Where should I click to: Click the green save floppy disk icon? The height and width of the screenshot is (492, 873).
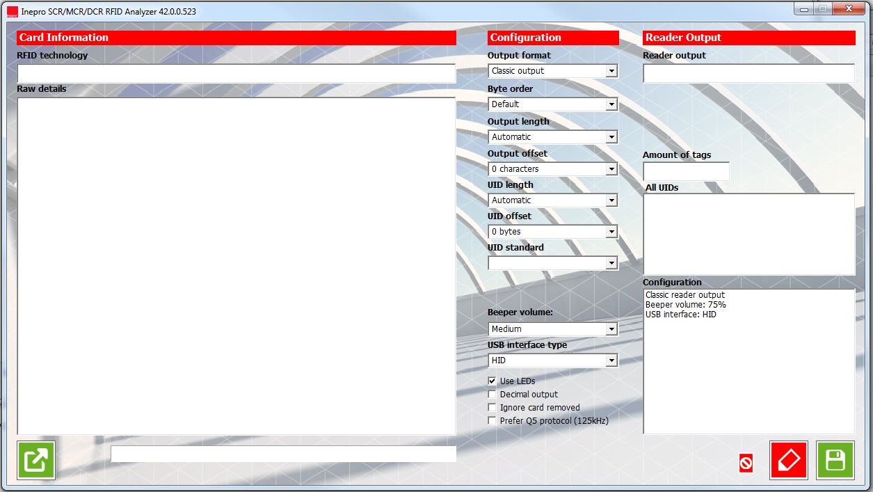tap(834, 459)
